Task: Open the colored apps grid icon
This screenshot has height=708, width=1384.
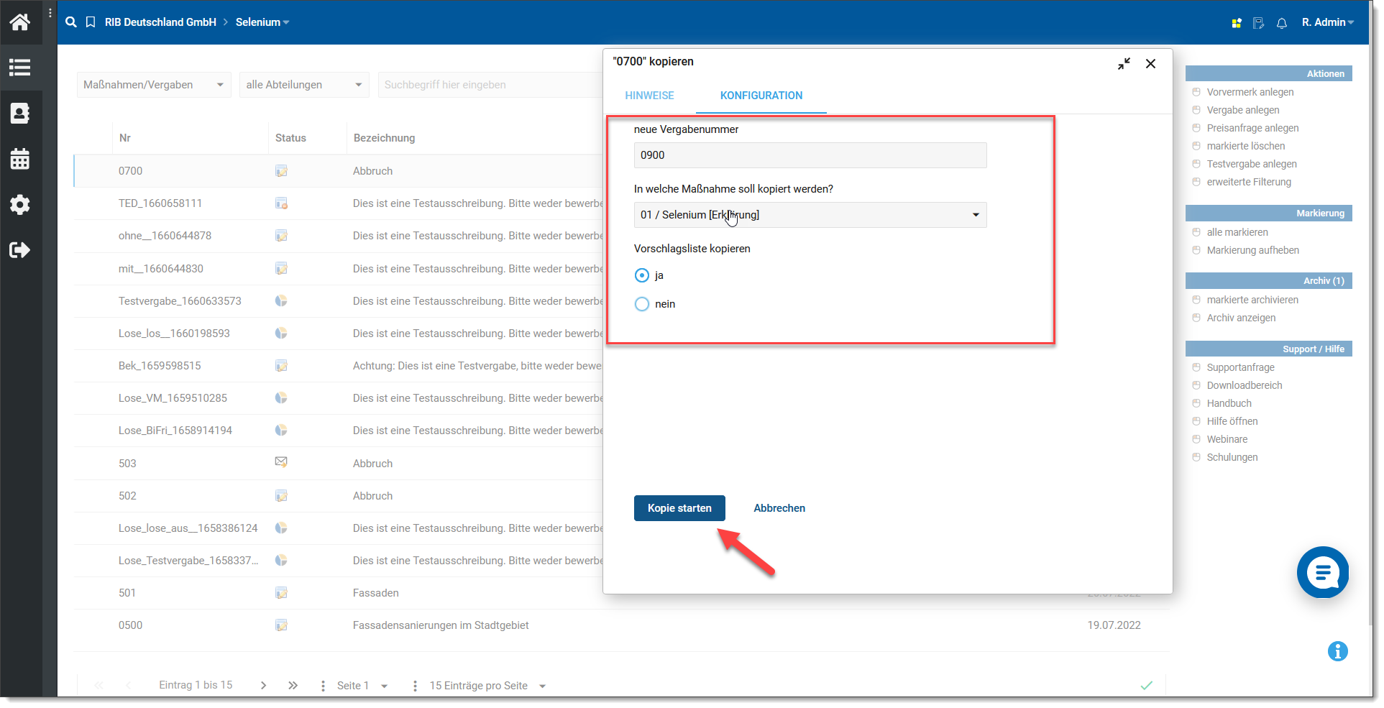Action: [1237, 23]
